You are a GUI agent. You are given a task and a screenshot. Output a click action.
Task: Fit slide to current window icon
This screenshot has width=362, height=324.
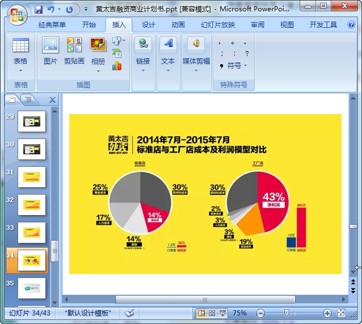click(x=341, y=313)
